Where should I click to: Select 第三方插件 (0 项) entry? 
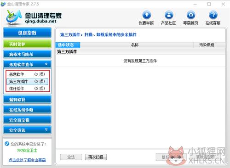coord(27,81)
